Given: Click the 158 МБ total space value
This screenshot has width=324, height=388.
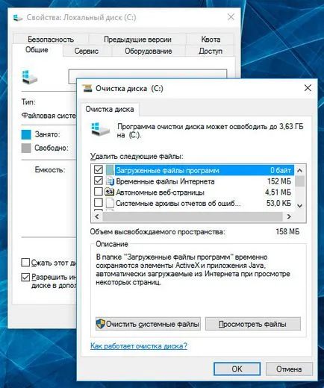Looking at the screenshot, I should click(287, 231).
